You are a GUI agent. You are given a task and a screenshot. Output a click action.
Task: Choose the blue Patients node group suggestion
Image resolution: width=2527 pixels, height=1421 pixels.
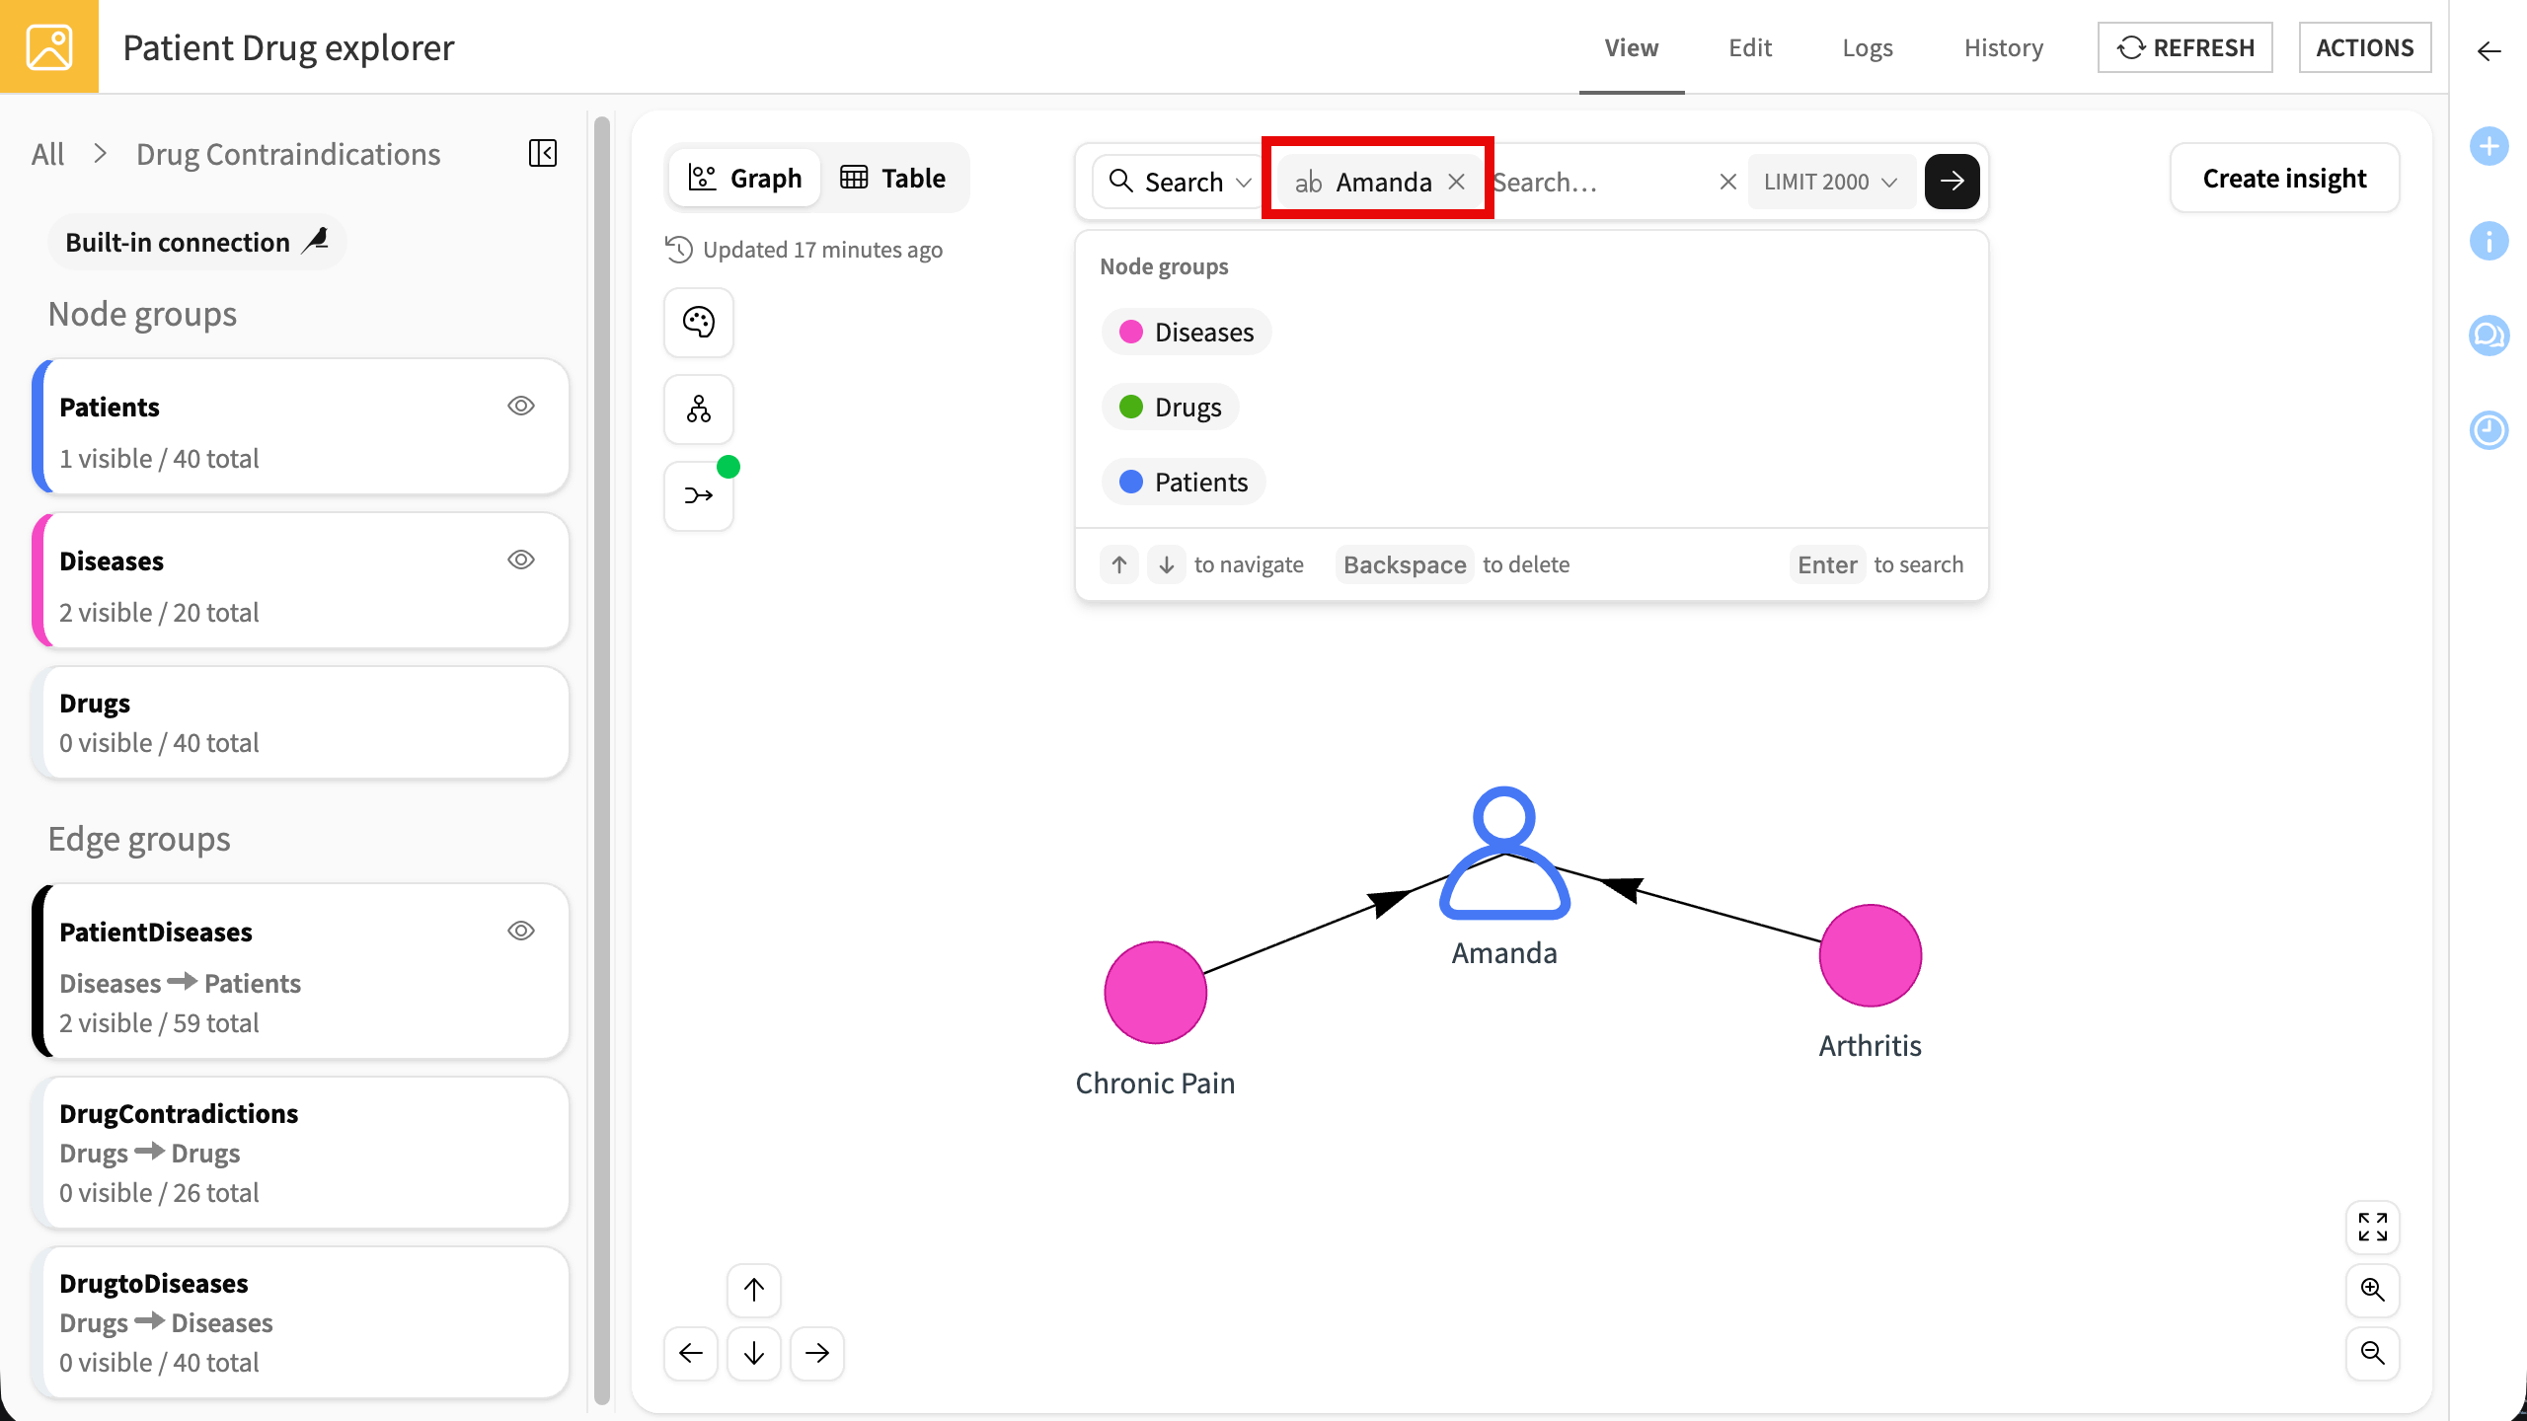click(x=1184, y=483)
